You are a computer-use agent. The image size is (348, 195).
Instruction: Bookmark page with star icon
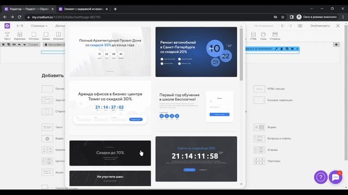click(283, 17)
